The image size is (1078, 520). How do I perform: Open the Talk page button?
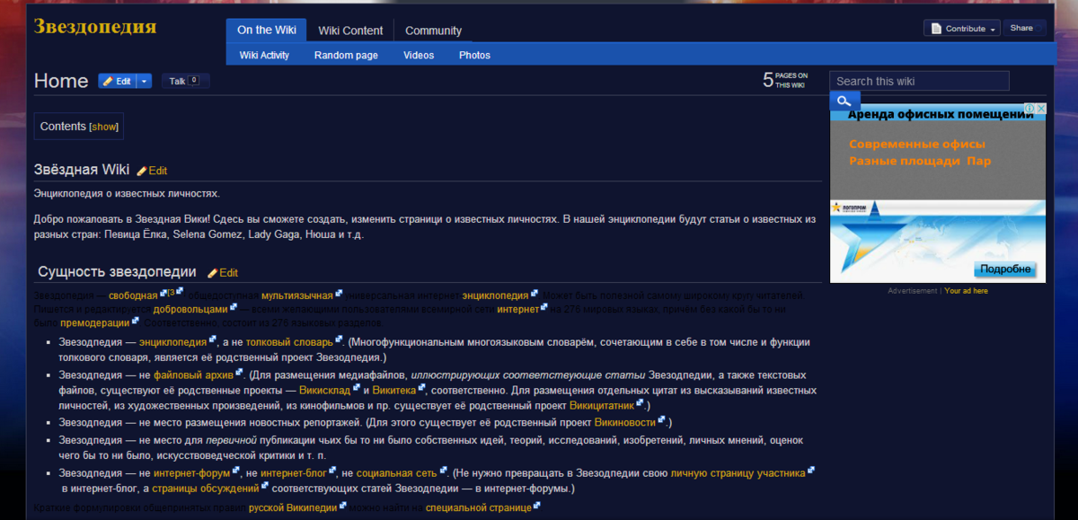pyautogui.click(x=185, y=81)
